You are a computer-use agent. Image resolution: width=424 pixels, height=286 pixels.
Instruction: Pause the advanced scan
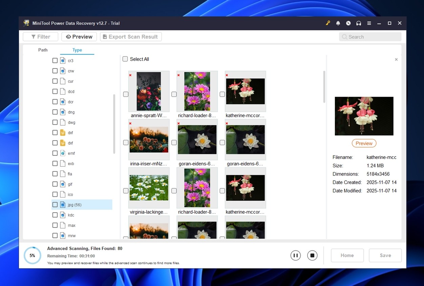click(295, 255)
